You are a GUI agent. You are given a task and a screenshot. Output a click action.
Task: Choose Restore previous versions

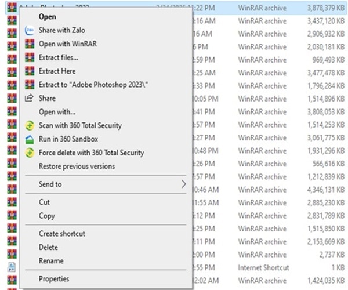tap(77, 166)
